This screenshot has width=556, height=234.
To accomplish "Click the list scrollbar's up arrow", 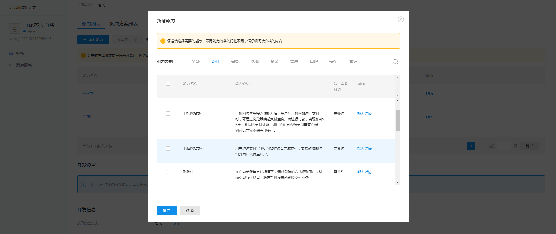I will point(398,101).
